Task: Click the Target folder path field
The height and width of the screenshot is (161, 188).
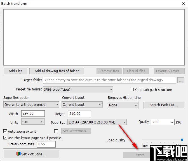Action: 109,80
